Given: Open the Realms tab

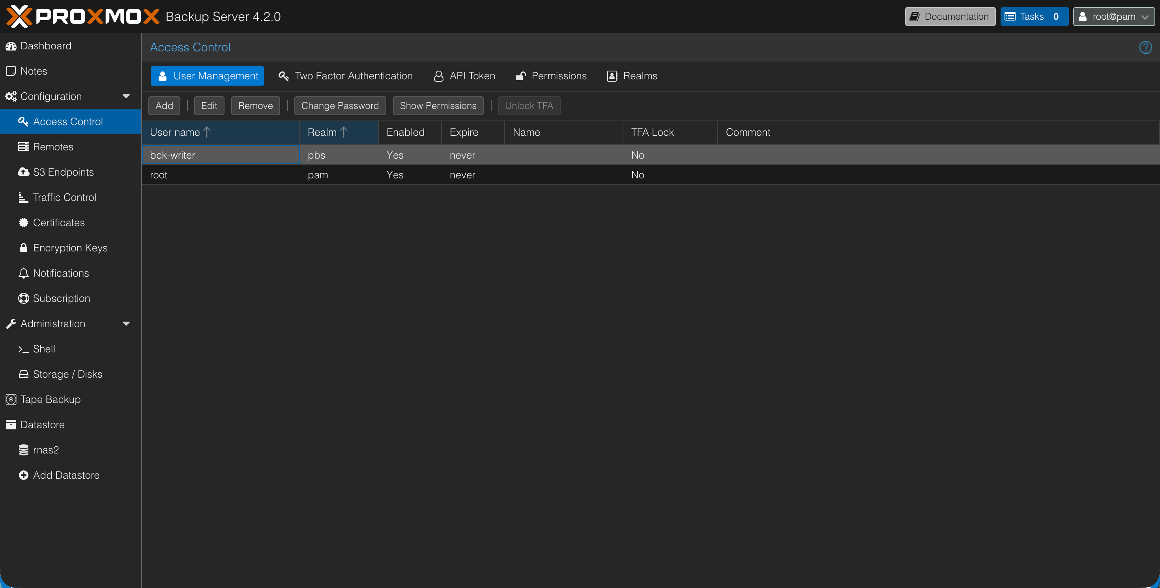Looking at the screenshot, I should pyautogui.click(x=632, y=76).
